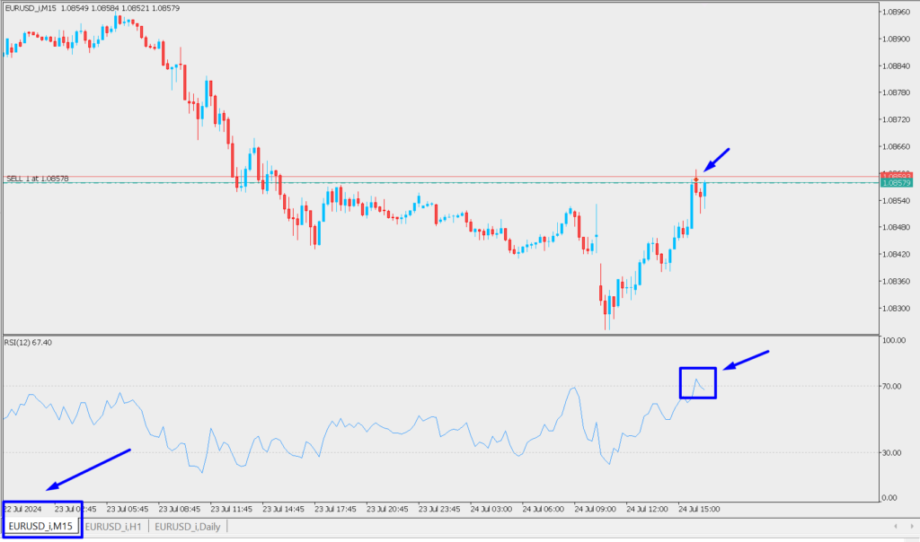Image resolution: width=920 pixels, height=542 pixels.
Task: Click the RSI(12) 67.40 indicator label
Action: coord(28,342)
